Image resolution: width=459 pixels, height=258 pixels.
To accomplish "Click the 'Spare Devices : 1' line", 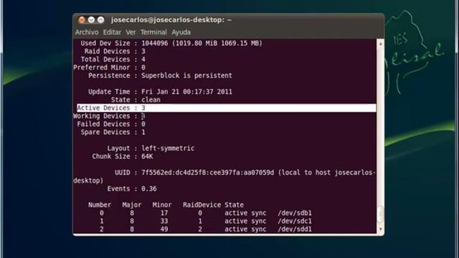I will pyautogui.click(x=113, y=132).
